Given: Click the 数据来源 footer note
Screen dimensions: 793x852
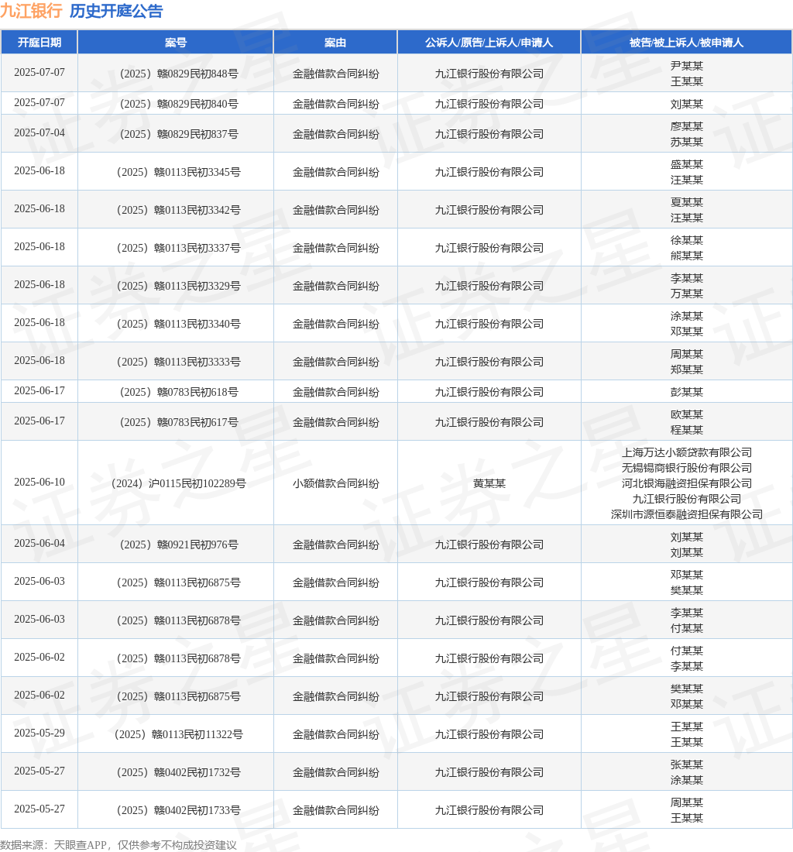Looking at the screenshot, I should [x=118, y=845].
